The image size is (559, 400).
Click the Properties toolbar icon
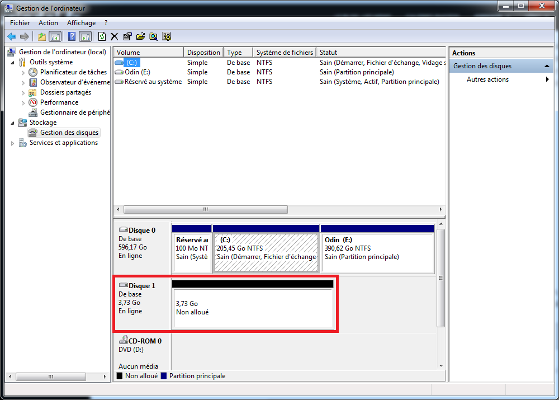[127, 36]
